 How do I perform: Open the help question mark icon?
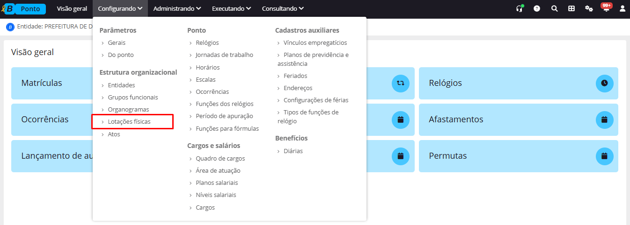[x=537, y=8]
